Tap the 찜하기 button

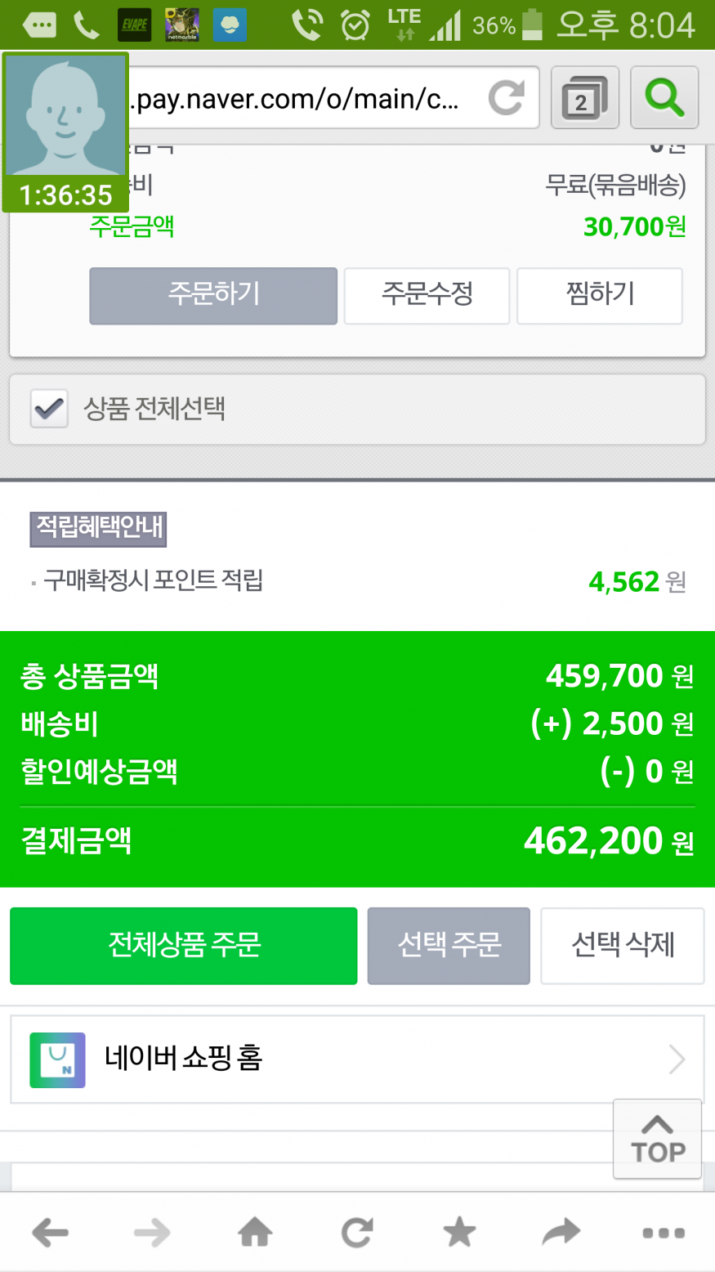pyautogui.click(x=600, y=295)
